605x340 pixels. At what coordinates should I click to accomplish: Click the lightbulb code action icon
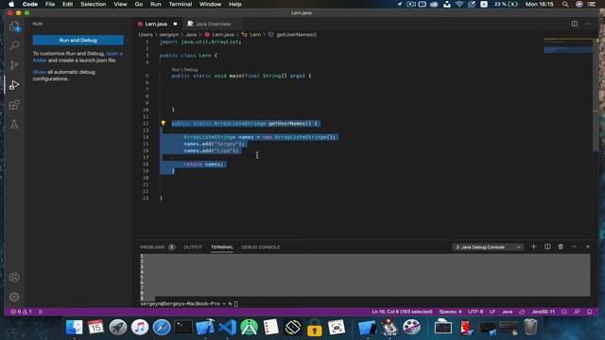[164, 123]
